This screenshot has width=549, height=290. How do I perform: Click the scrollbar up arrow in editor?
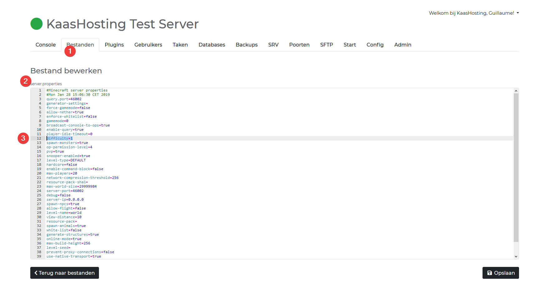coord(516,91)
